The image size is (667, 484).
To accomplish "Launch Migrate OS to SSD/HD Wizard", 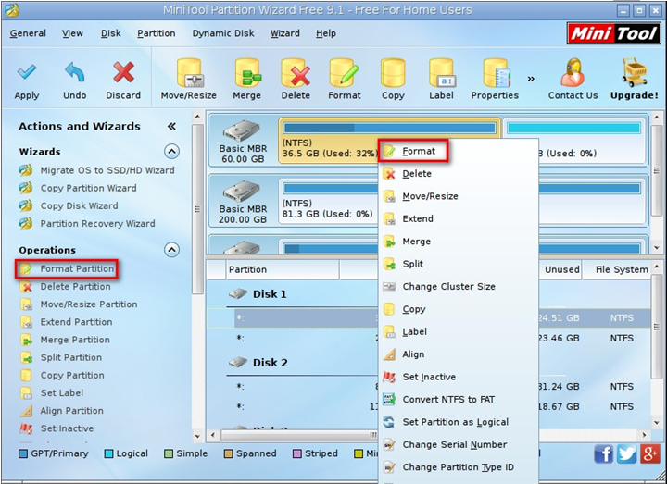I will (x=97, y=170).
